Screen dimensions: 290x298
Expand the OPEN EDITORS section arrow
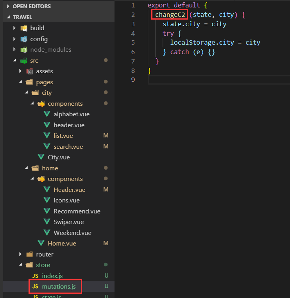[8, 6]
